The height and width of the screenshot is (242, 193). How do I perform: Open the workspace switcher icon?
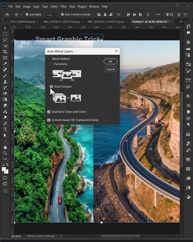click(x=186, y=14)
